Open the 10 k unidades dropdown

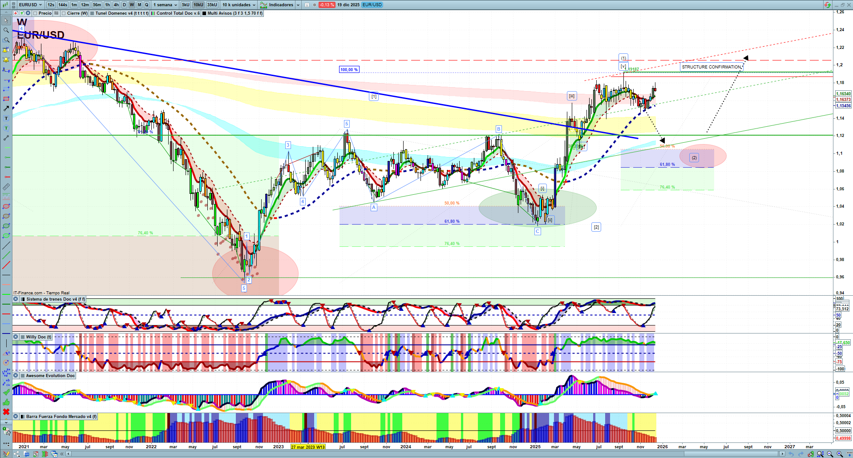coord(239,5)
